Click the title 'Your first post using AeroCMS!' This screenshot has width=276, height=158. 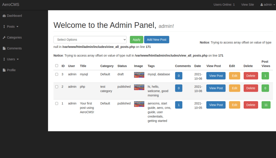(87, 108)
